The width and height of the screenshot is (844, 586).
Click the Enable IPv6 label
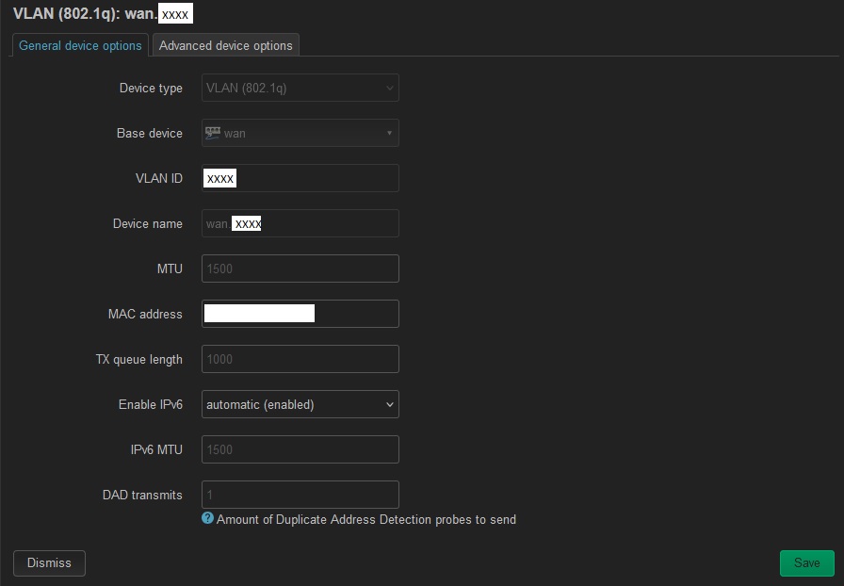point(150,404)
